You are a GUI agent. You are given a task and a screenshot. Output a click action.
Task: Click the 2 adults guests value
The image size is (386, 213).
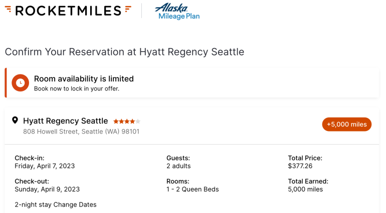pyautogui.click(x=178, y=166)
